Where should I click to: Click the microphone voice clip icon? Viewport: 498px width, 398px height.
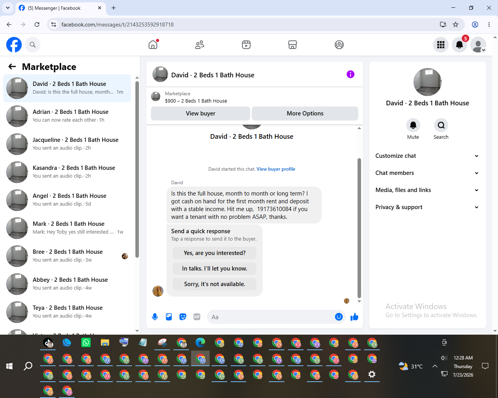(155, 317)
